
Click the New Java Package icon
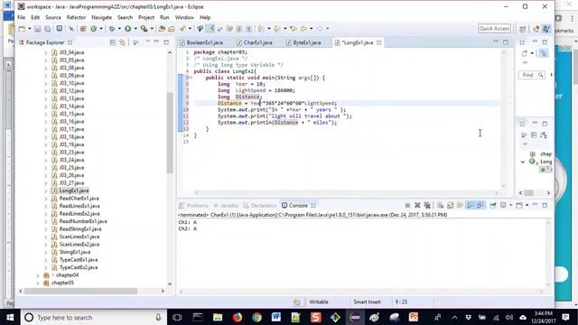pyautogui.click(x=83, y=29)
